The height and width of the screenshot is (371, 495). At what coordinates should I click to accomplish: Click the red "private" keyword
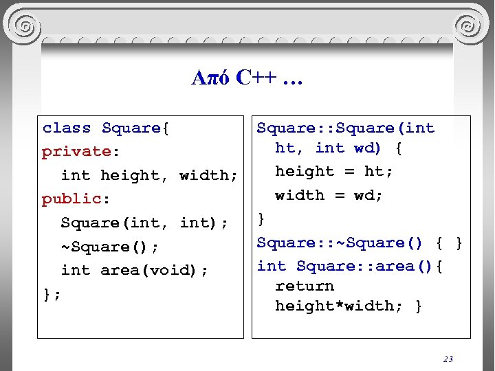pyautogui.click(x=76, y=152)
